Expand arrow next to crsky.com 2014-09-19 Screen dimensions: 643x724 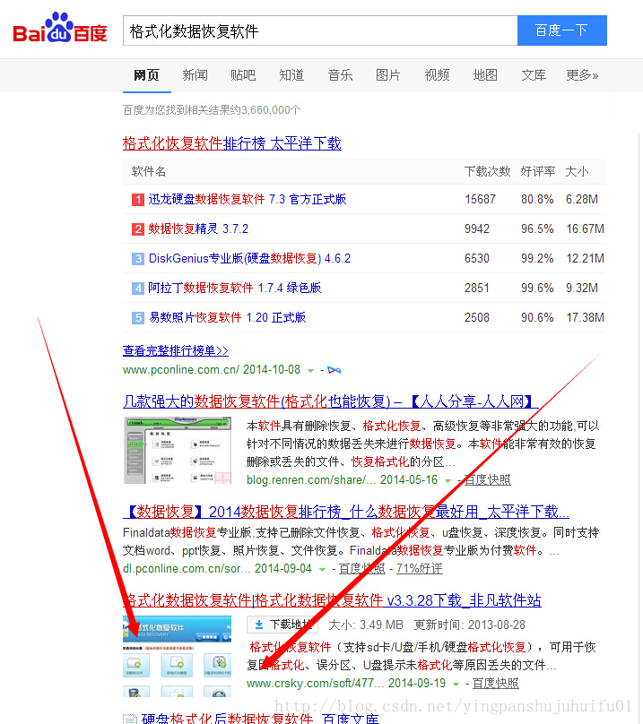pos(456,685)
